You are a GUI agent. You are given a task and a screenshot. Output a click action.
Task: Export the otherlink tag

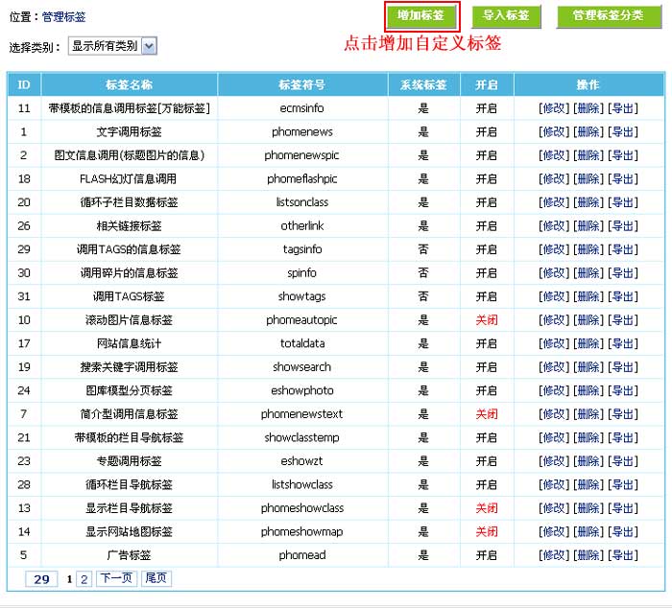pyautogui.click(x=623, y=225)
